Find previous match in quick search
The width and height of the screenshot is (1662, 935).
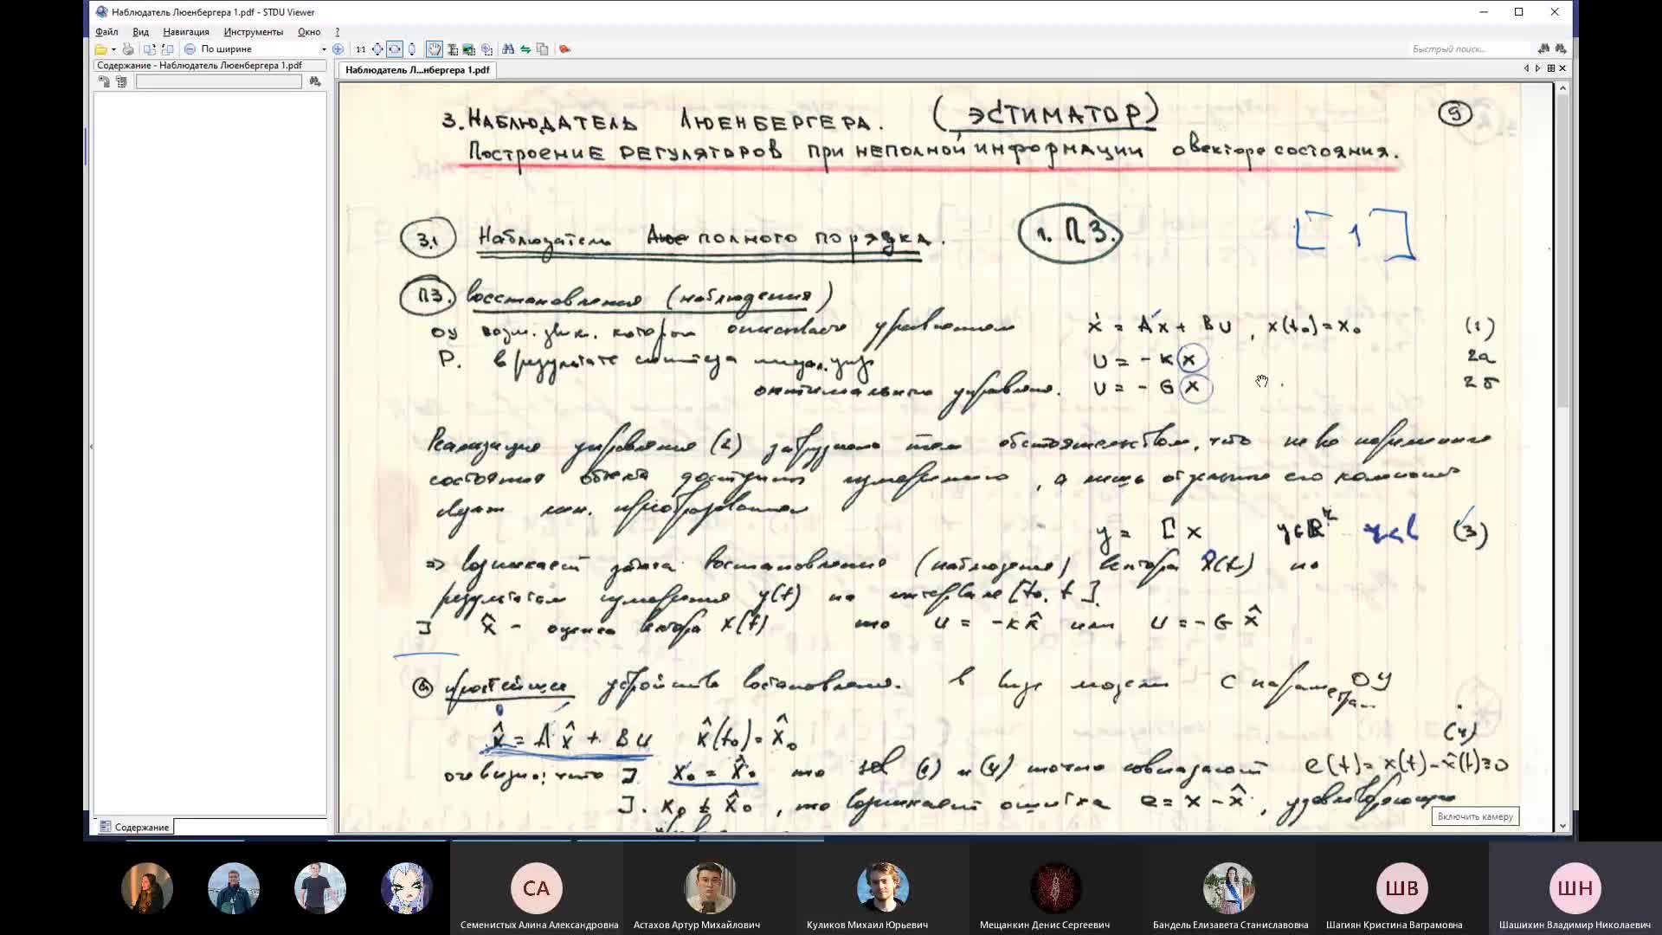click(x=1543, y=49)
